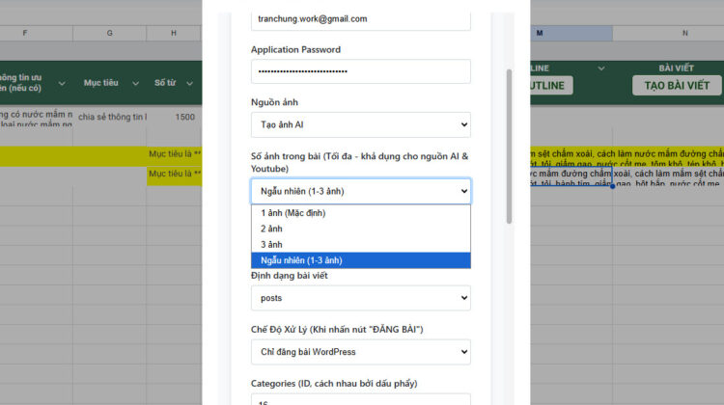
Task: Open filter arrow on Số từ column
Action: 191,83
